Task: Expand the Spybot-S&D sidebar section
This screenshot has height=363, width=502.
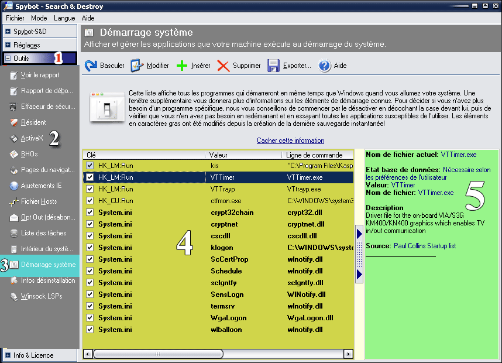Action: [x=8, y=32]
